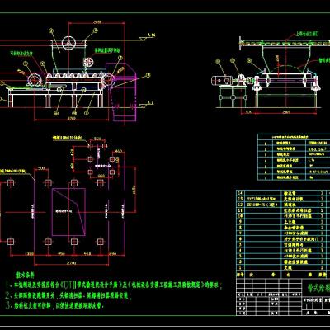Select technical note line 3 text
The width and height of the screenshot is (330, 330).
[x=54, y=305]
